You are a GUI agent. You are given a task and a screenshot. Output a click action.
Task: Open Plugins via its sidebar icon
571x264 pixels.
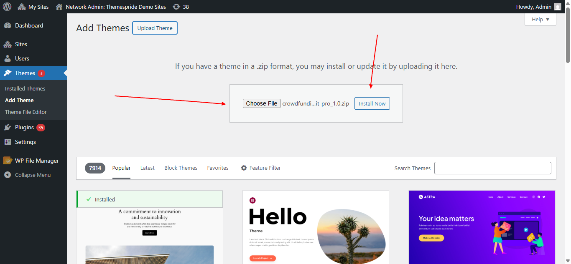8,127
